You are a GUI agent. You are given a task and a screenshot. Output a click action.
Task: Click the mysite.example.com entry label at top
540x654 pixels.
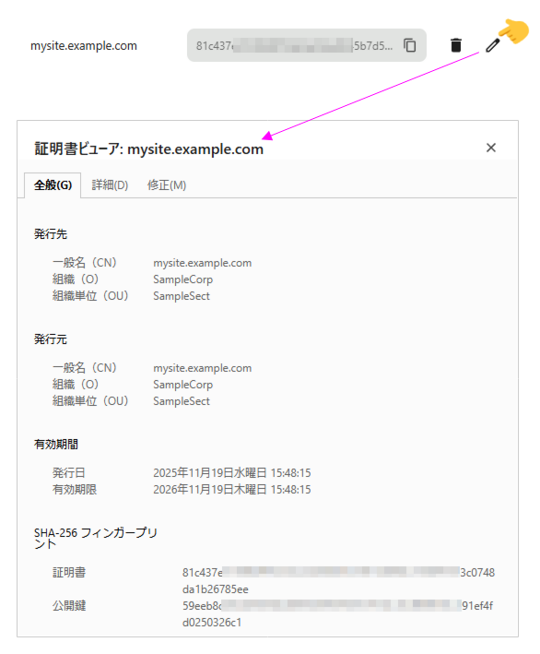point(84,45)
